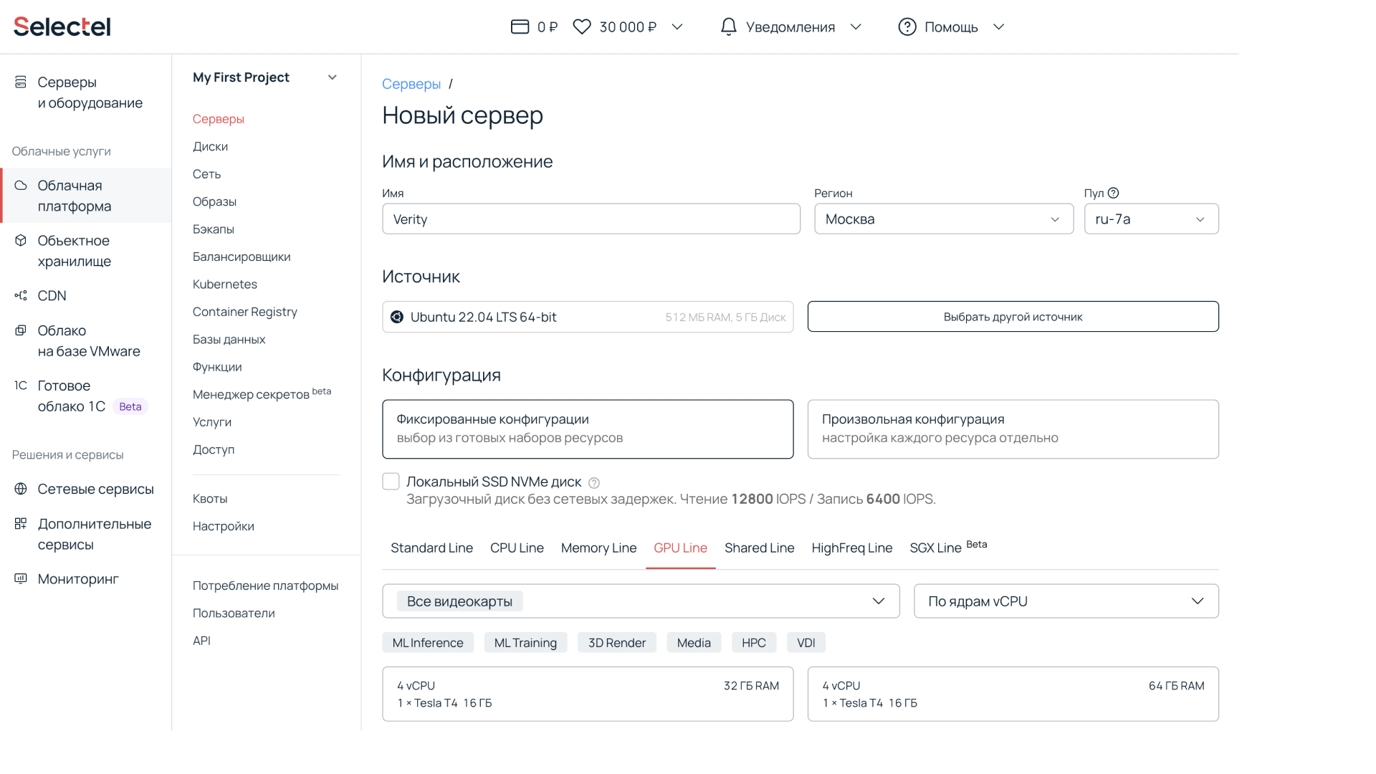Click the additional services icon
The image size is (1376, 774).
point(21,524)
